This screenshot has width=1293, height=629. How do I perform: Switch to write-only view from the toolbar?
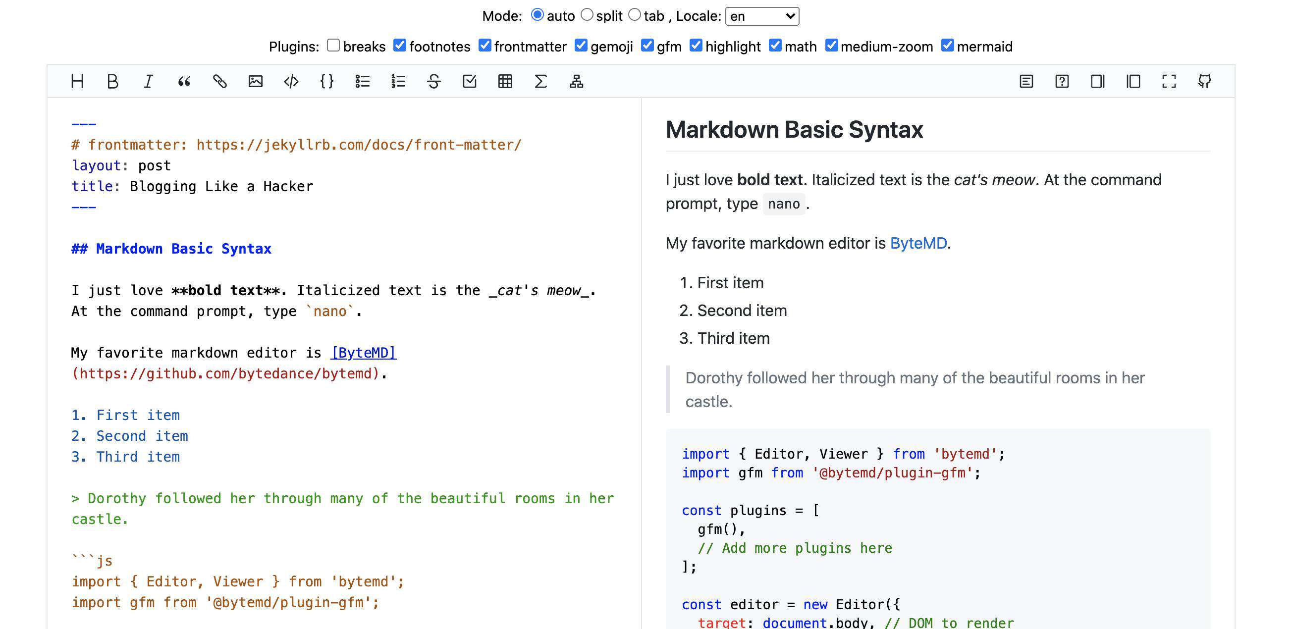click(1098, 81)
